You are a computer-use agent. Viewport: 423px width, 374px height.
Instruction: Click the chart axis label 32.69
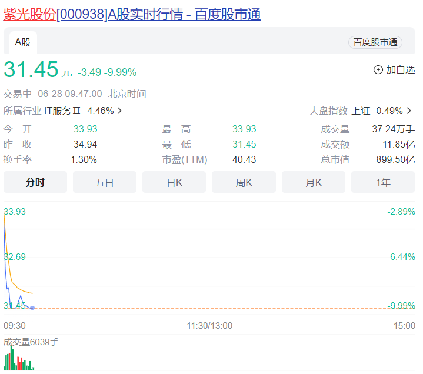point(15,257)
